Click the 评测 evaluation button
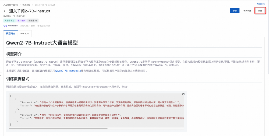This screenshot has height=136, width=269. pos(260,11)
